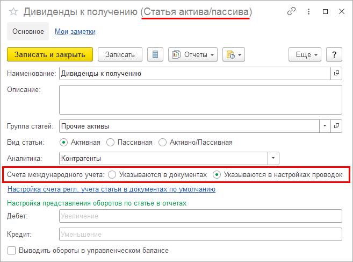The width and height of the screenshot is (353, 262).
Task: Open the Наименование field side button
Action: 337,73
